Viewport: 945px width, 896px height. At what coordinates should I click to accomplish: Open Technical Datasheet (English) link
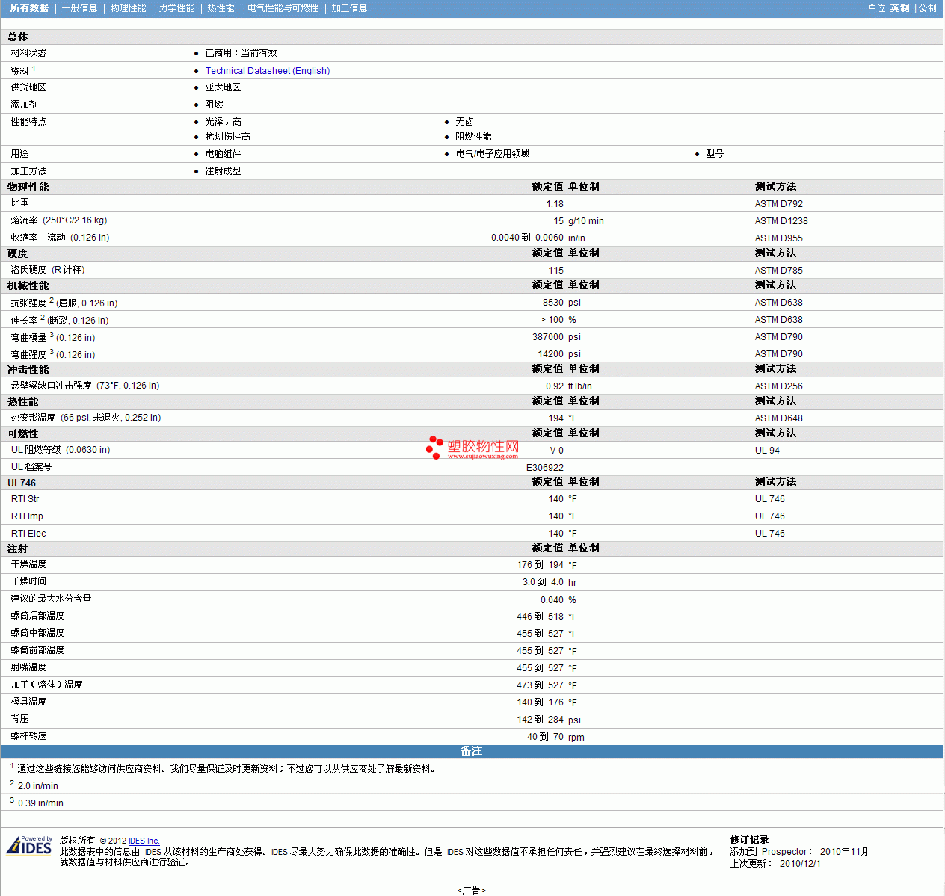tap(268, 71)
